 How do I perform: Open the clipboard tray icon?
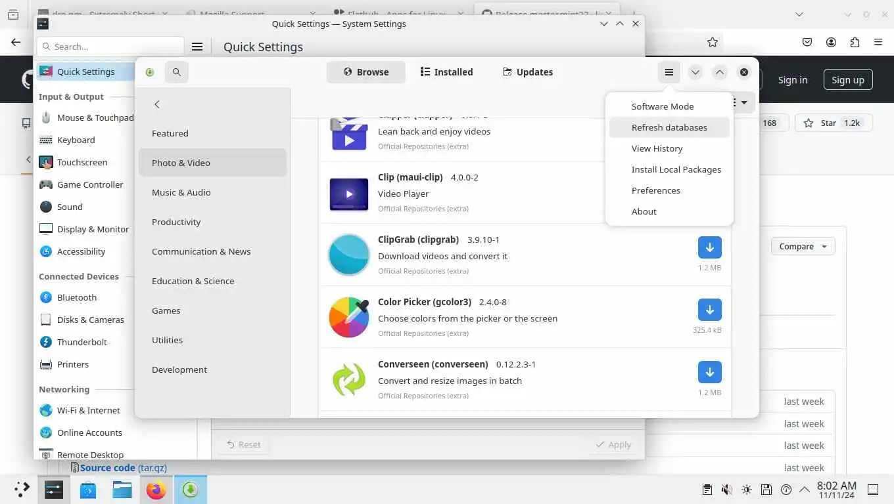pos(707,490)
